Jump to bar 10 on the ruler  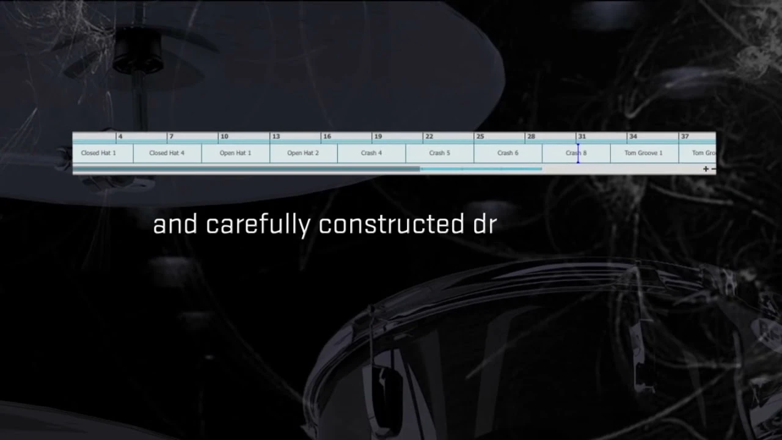pos(224,137)
